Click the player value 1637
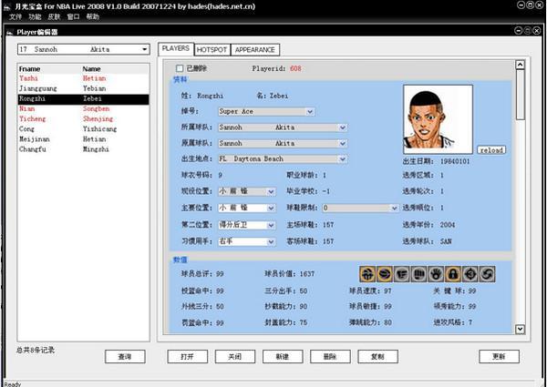 [307, 274]
